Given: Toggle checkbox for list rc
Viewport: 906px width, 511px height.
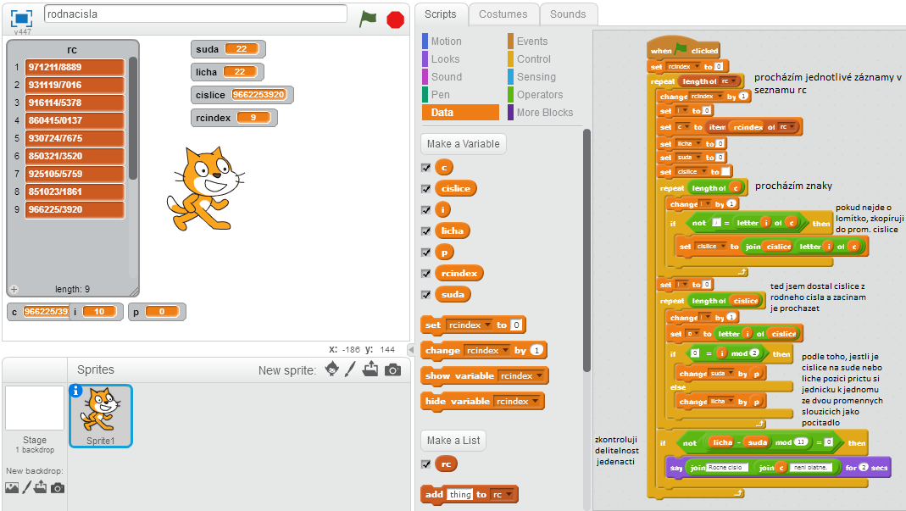Looking at the screenshot, I should click(x=425, y=464).
